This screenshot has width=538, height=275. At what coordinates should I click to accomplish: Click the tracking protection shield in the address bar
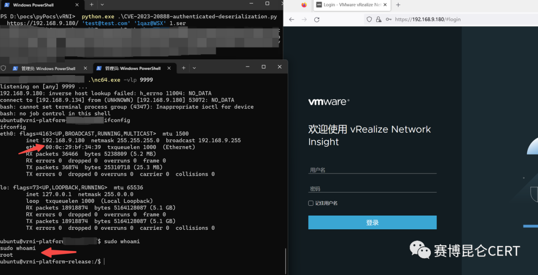(369, 19)
